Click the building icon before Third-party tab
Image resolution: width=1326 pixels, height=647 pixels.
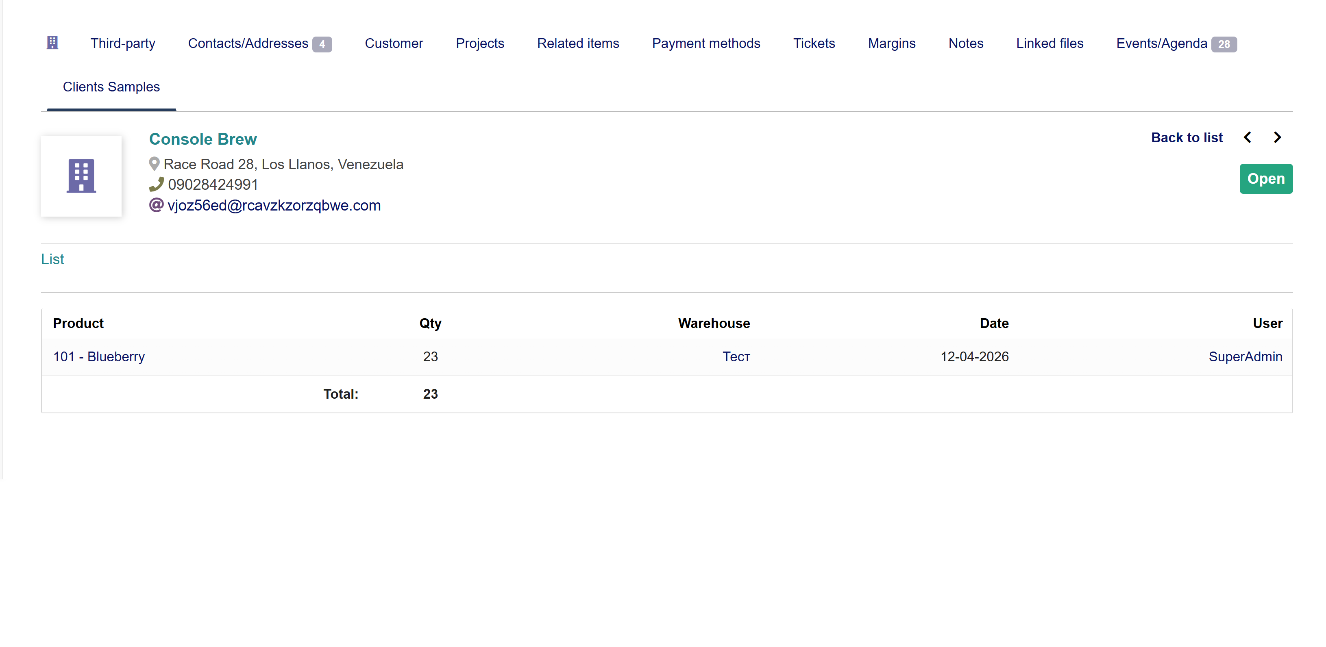click(52, 43)
